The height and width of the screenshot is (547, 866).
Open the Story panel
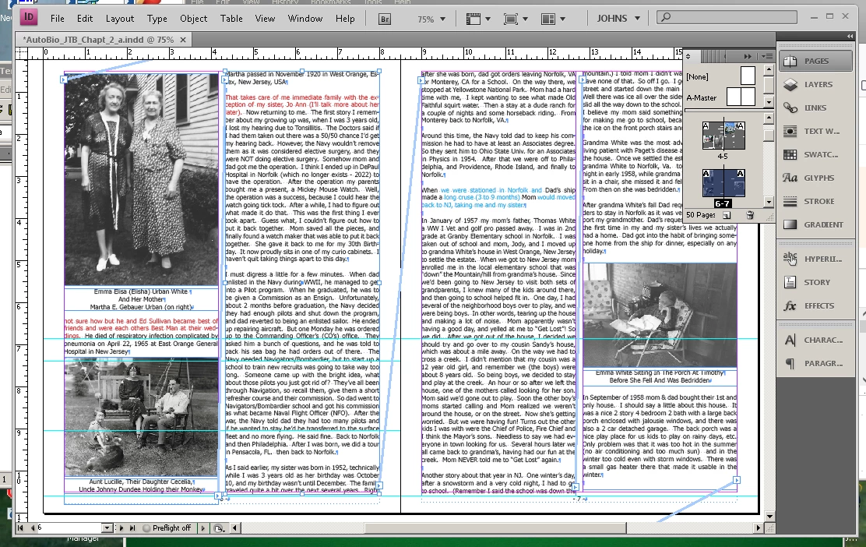click(x=815, y=282)
